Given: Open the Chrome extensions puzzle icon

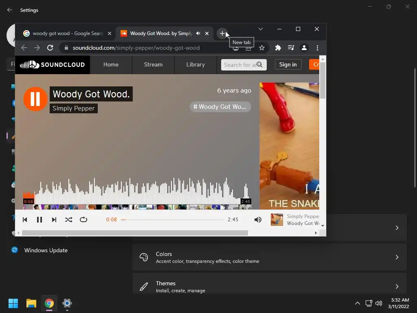Looking at the screenshot, I should 278,48.
